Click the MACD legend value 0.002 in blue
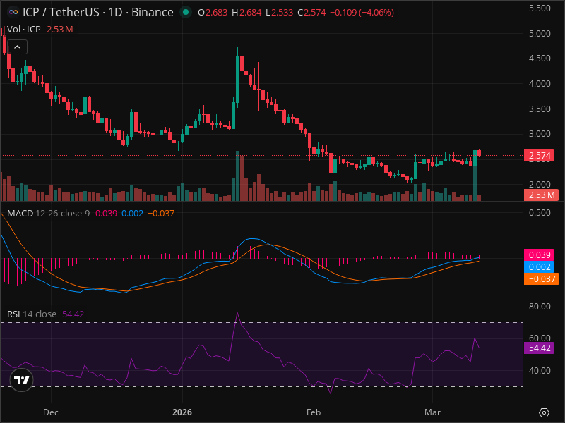This screenshot has height=423, width=565. click(x=133, y=214)
